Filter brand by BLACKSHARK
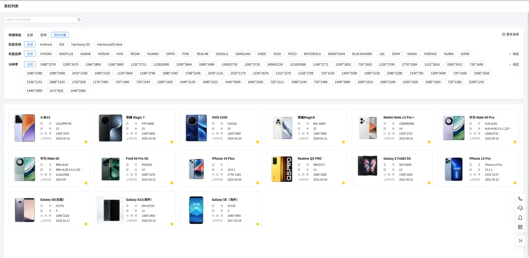The image size is (529, 258). [x=362, y=54]
